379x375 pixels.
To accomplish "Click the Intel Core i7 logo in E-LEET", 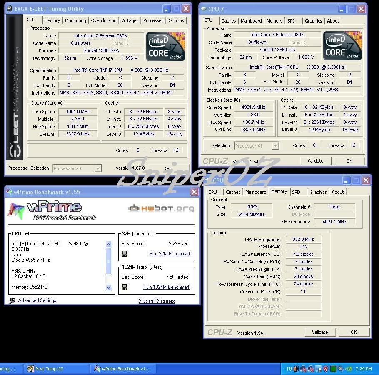I will click(x=165, y=47).
